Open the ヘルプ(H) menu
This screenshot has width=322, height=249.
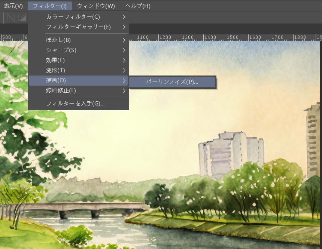(x=138, y=6)
